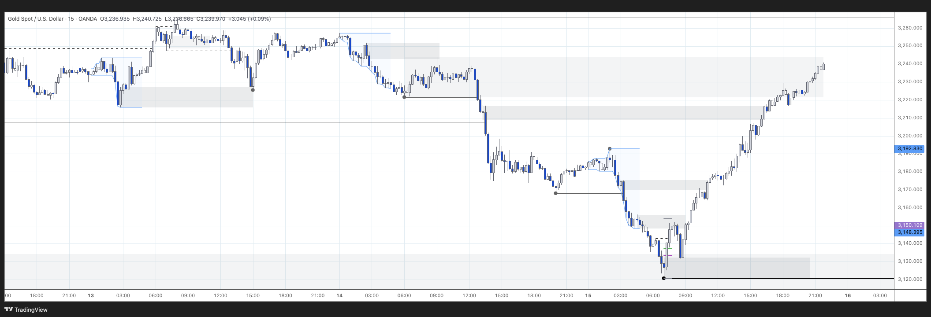
Task: Select the blue 3,192.830 price tag
Action: (x=910, y=149)
